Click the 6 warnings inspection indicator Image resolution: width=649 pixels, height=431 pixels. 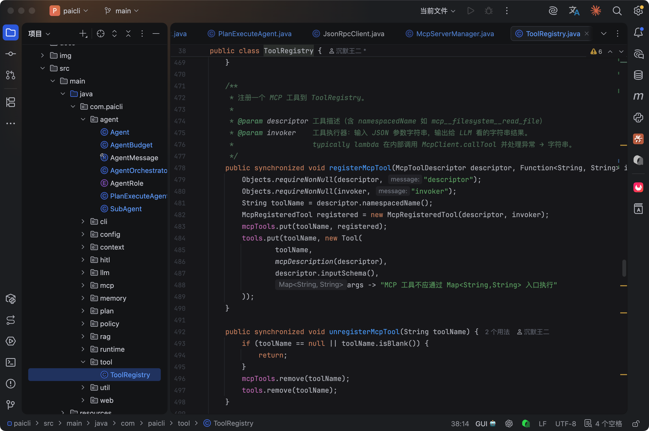596,51
